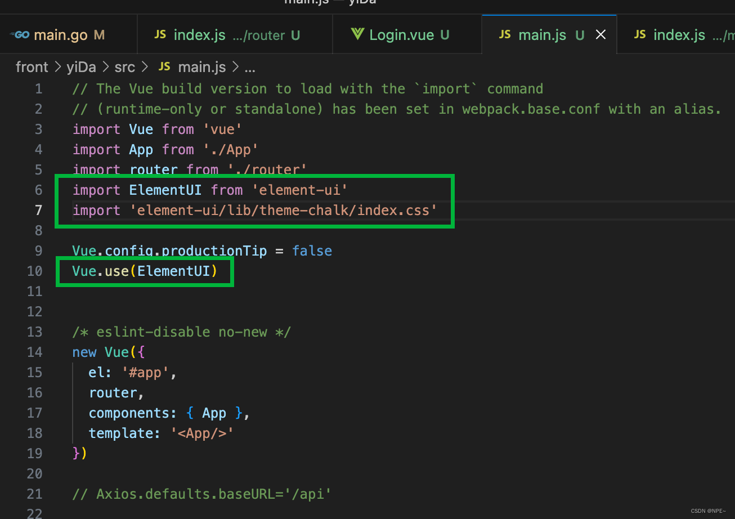This screenshot has width=735, height=519.
Task: Click the '<App/>' template string
Action: (202, 433)
